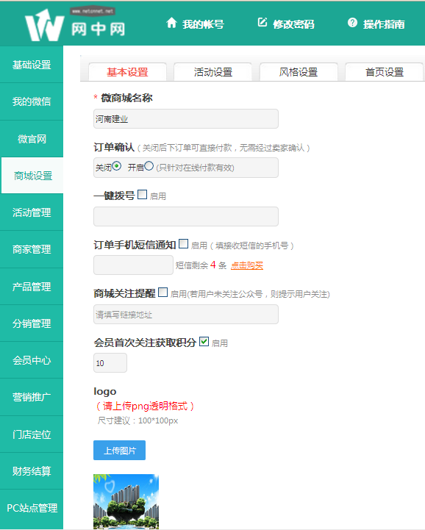The height and width of the screenshot is (530, 425).
Task: Uncheck 会员首次关注获取积分 启用 checkbox
Action: coord(204,341)
